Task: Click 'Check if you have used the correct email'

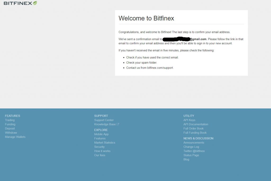Action: (x=152, y=58)
